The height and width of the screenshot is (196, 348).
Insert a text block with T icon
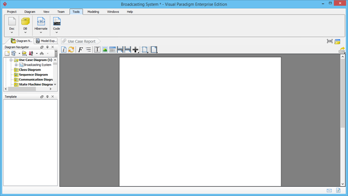[97, 49]
